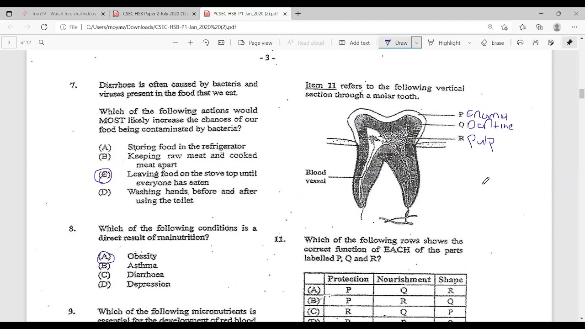Switch to TronTV viral videos tab

64,14
